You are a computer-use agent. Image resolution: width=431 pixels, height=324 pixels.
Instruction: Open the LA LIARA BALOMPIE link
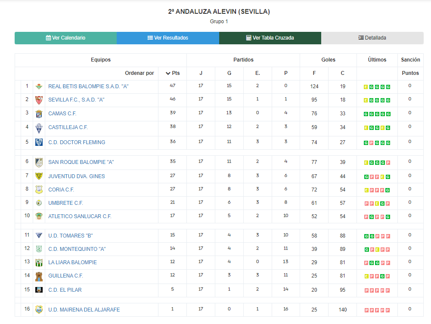click(73, 262)
